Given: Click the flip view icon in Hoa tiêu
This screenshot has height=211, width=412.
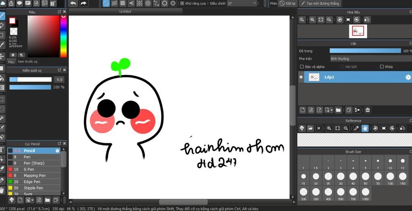Looking at the screenshot, I should (367, 20).
